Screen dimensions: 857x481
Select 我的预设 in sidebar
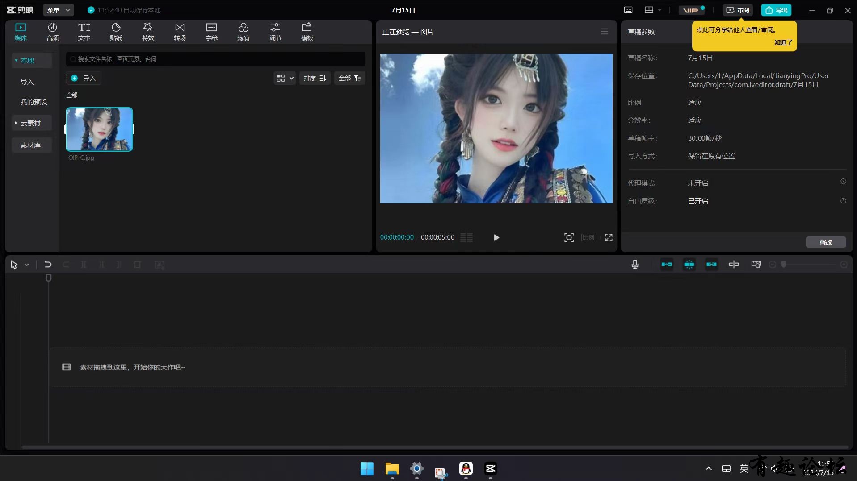tap(34, 102)
